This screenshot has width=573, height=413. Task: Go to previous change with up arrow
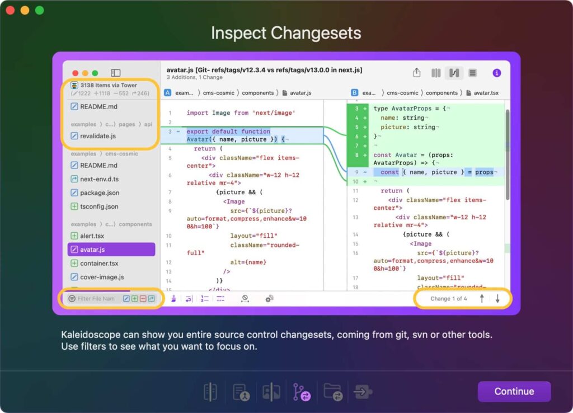tap(481, 299)
